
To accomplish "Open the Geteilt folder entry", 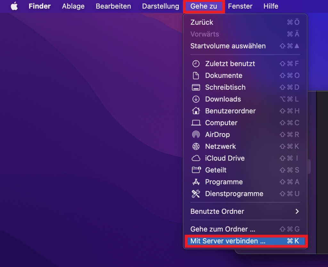I will [216, 170].
